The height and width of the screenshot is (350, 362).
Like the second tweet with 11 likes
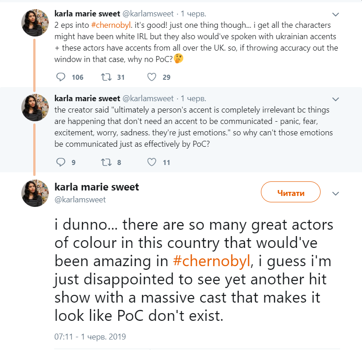tap(152, 162)
